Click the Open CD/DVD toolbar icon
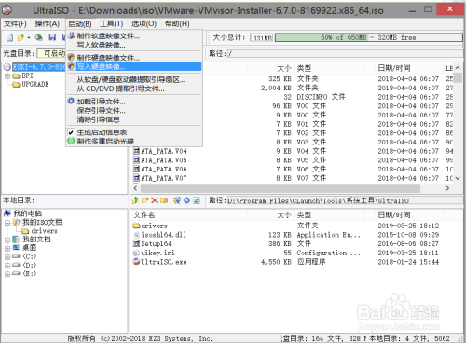The width and height of the screenshot is (466, 343). (39, 37)
